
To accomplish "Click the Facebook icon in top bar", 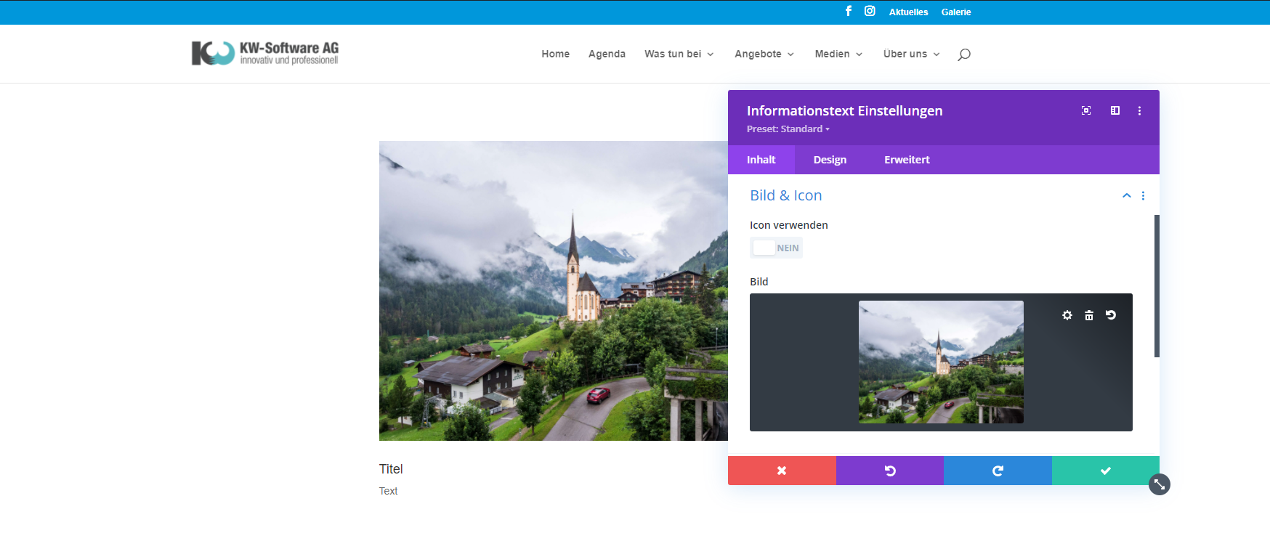I will [x=848, y=11].
